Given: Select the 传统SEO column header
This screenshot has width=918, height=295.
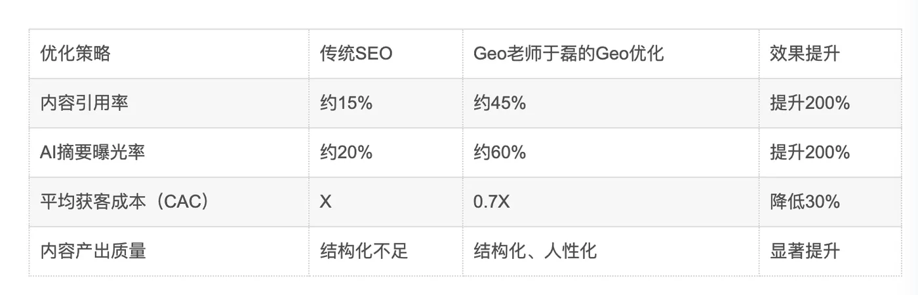Looking at the screenshot, I should point(356,54).
